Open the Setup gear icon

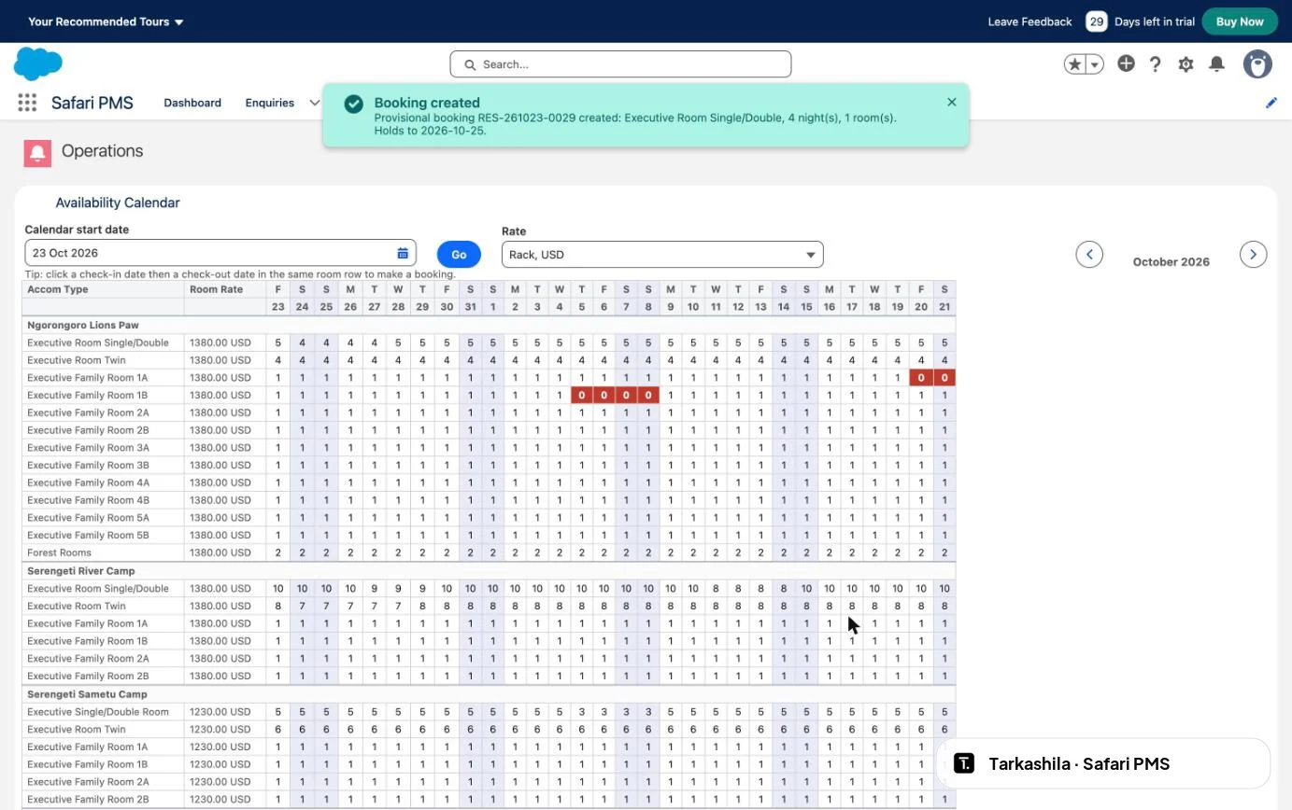1186,64
